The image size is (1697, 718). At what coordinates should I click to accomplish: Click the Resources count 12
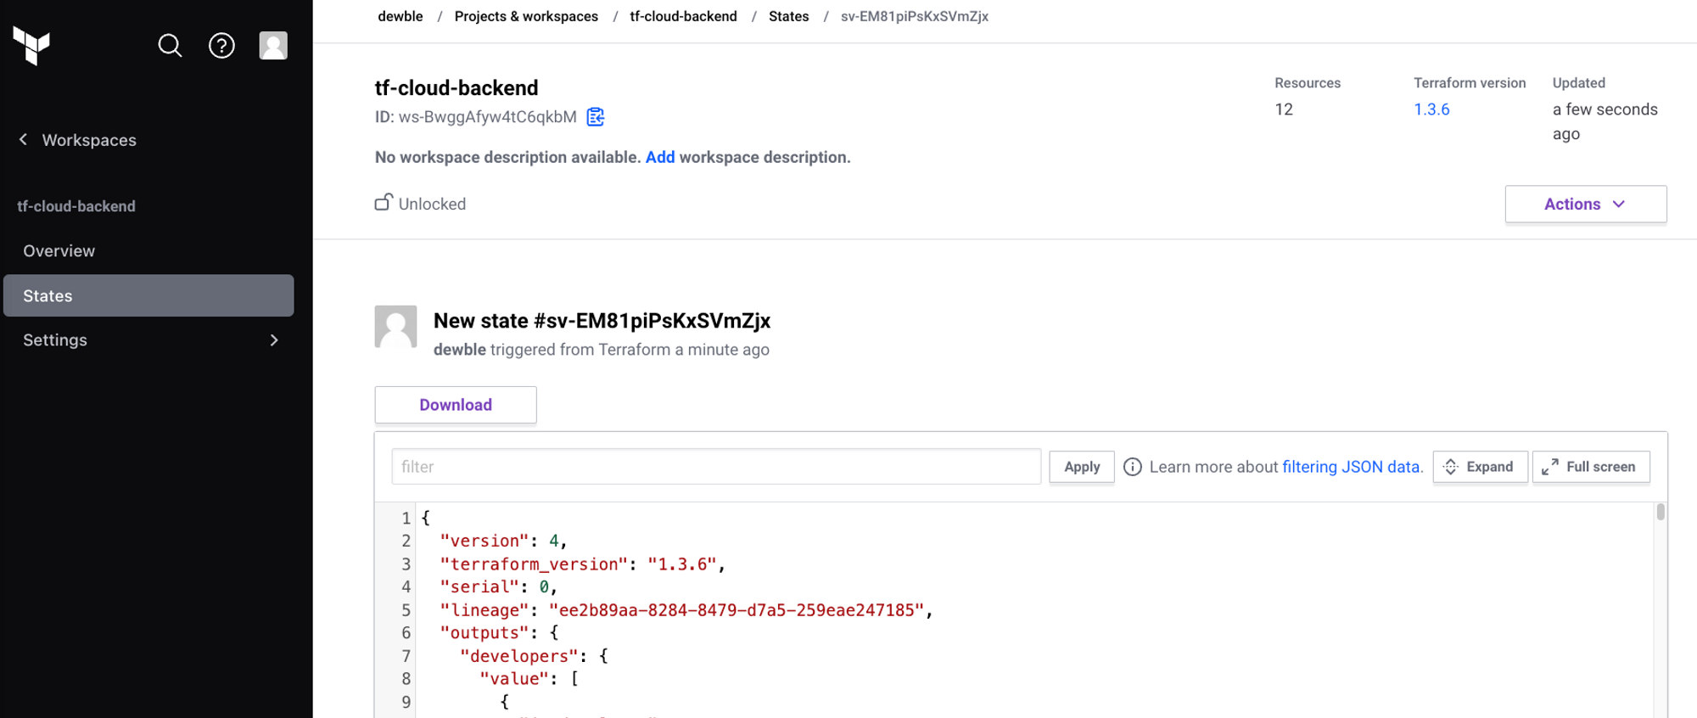pyautogui.click(x=1284, y=109)
